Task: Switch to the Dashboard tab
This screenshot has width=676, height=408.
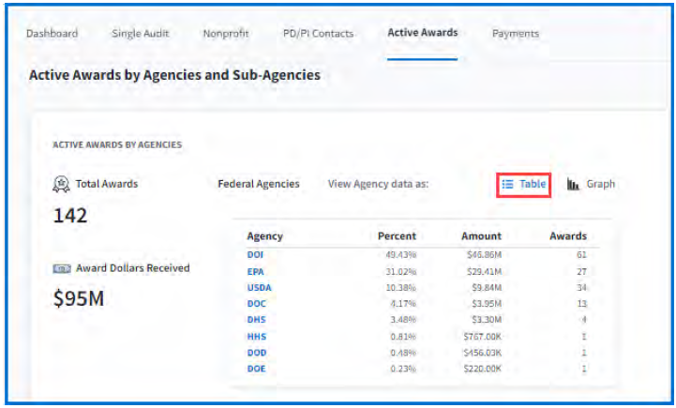Action: click(52, 34)
